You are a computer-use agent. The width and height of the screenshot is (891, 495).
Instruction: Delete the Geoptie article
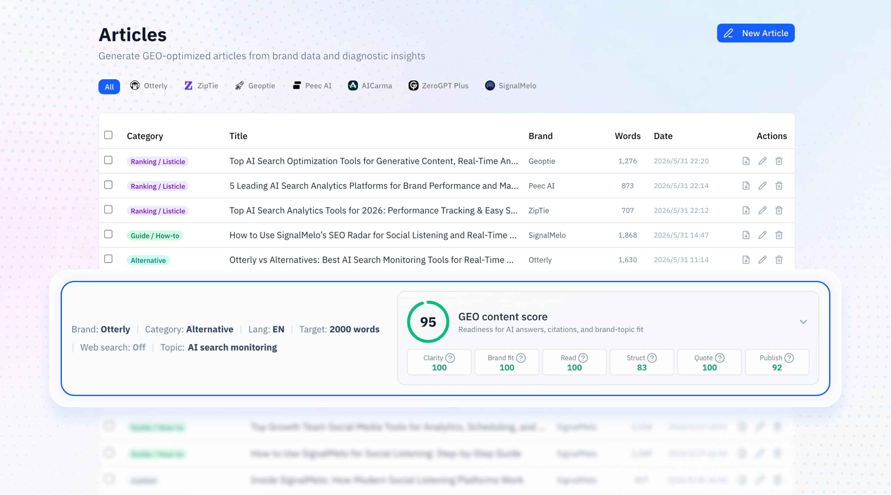(x=779, y=161)
